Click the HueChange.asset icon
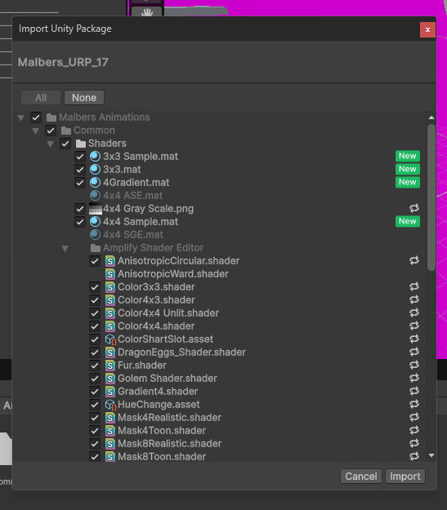Image resolution: width=447 pixels, height=510 pixels. (x=110, y=405)
